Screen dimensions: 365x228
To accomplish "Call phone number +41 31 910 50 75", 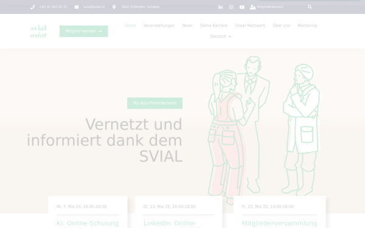I will 54,7.
